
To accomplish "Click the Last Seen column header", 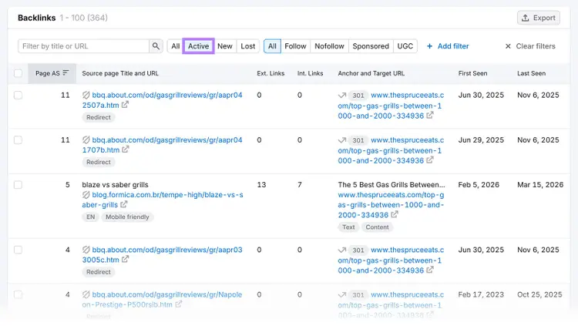I will point(531,73).
